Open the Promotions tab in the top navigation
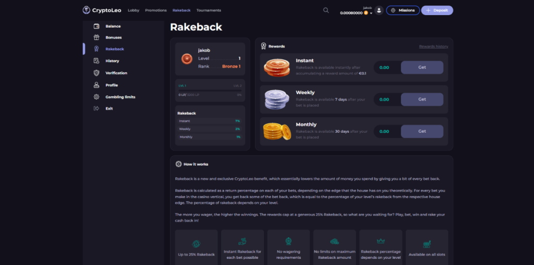 pos(155,10)
